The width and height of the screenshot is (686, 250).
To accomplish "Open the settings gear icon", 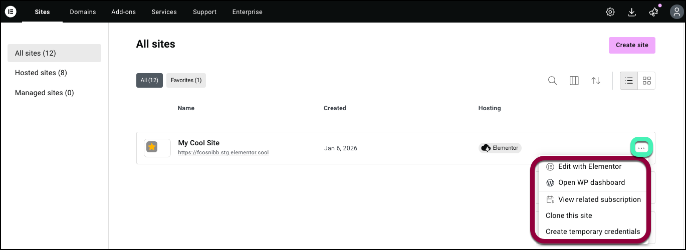I will [x=610, y=12].
